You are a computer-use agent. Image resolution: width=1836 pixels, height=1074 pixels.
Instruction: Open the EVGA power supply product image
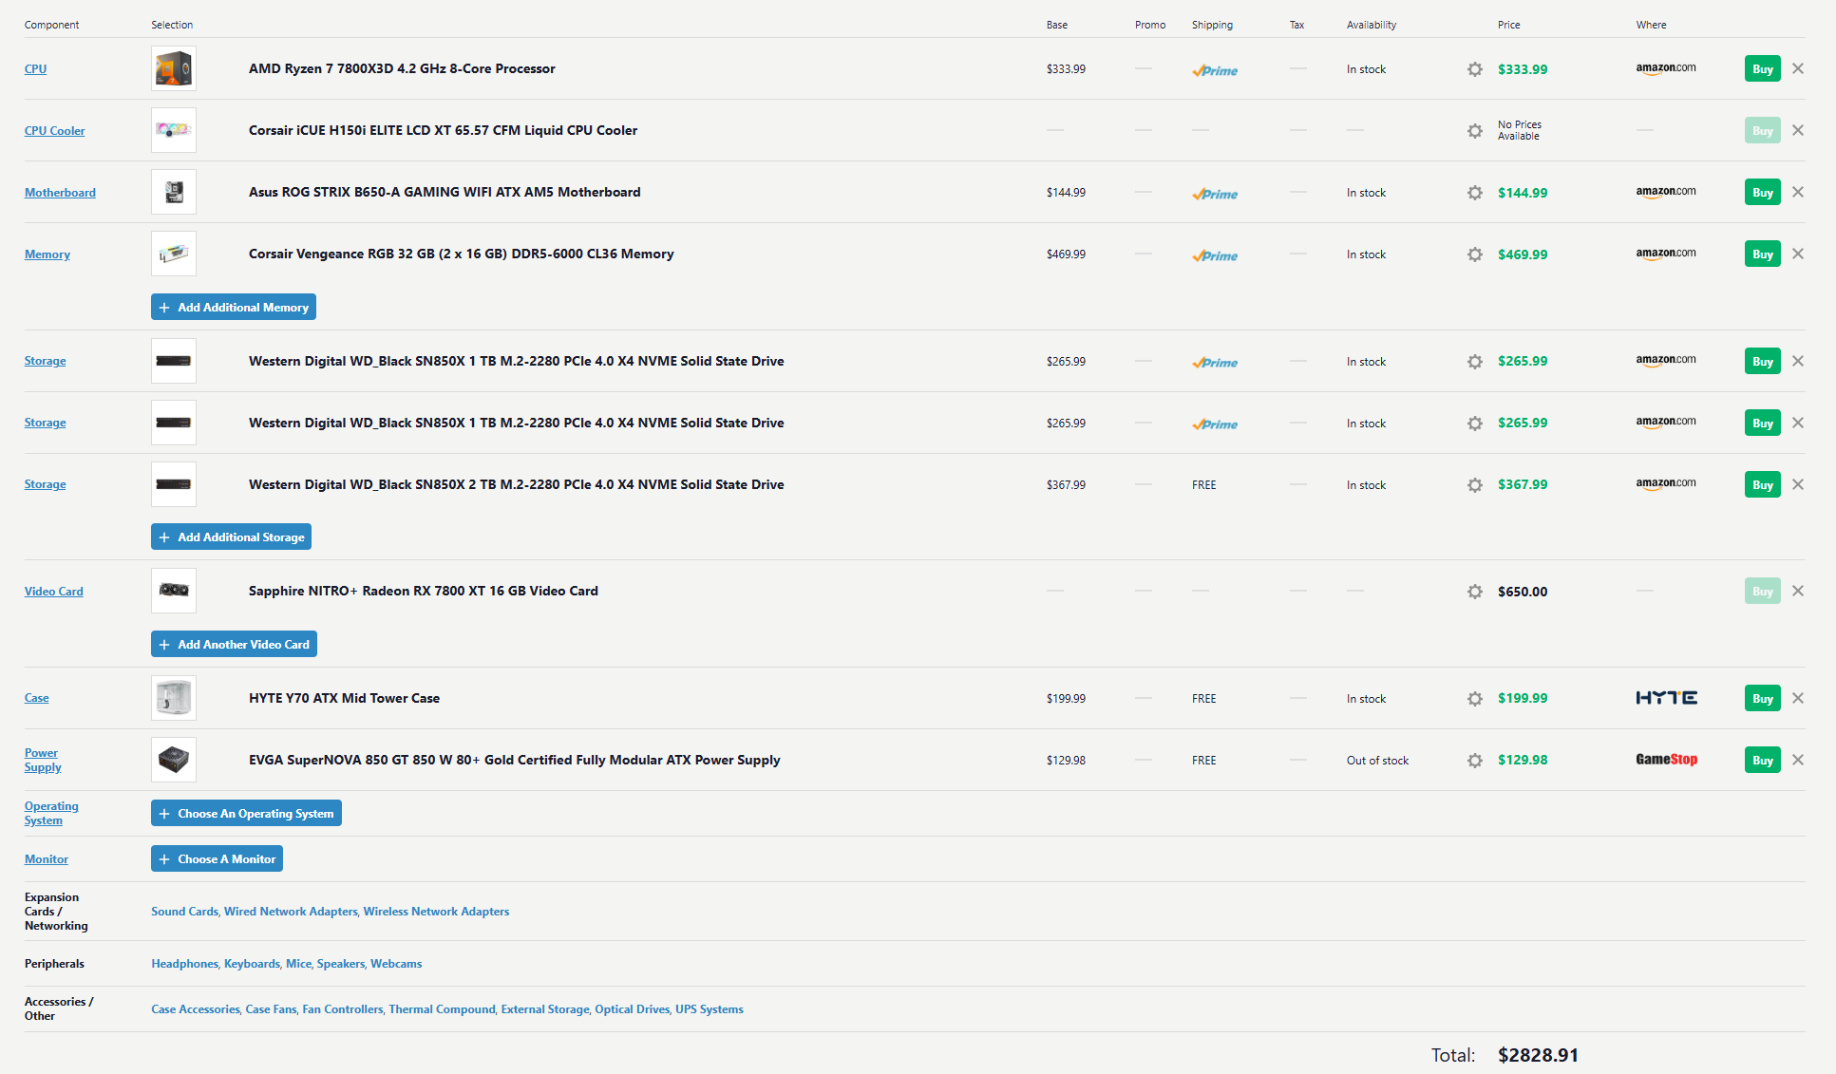[174, 760]
